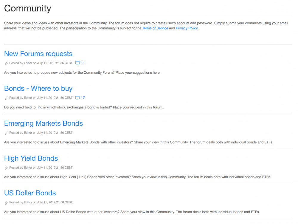
Task: Click the New Forums requests description text
Action: (82, 73)
